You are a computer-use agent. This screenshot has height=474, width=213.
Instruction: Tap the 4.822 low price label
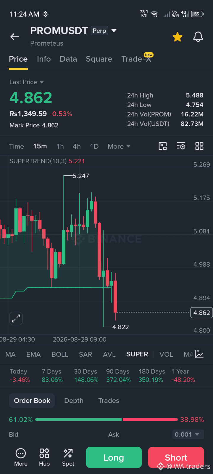pos(121,327)
